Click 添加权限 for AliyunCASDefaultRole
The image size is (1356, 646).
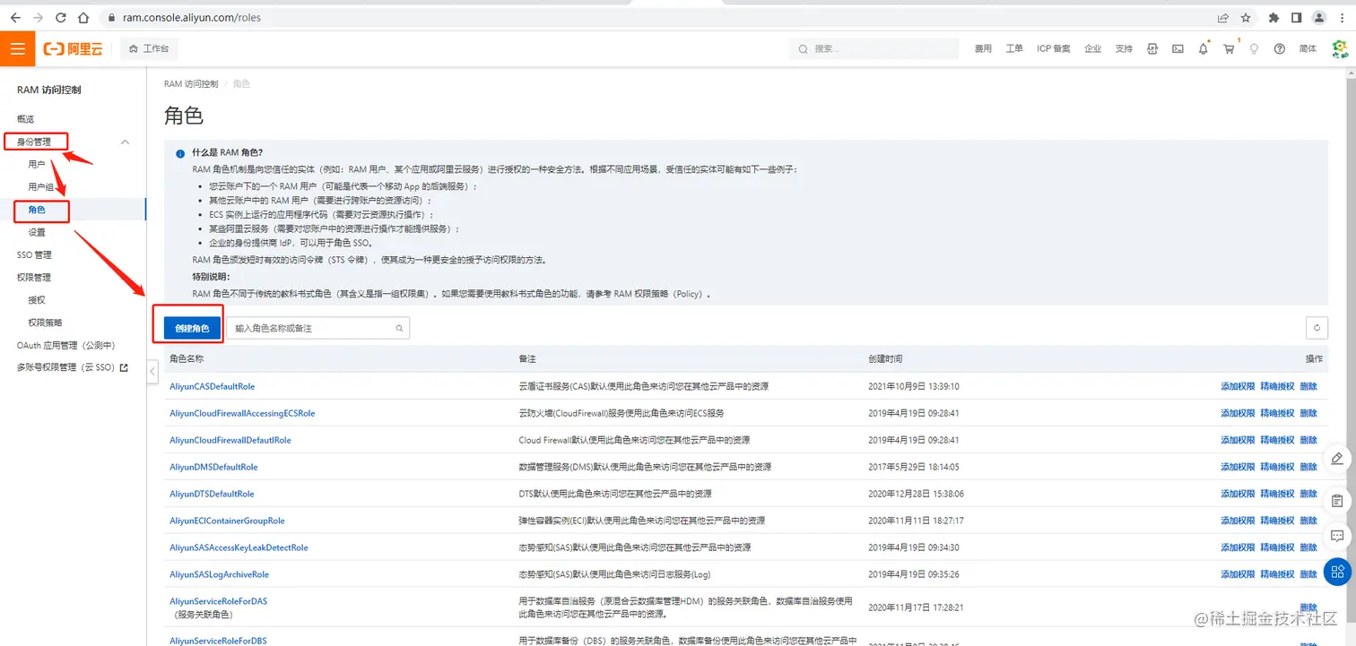click(x=1238, y=386)
